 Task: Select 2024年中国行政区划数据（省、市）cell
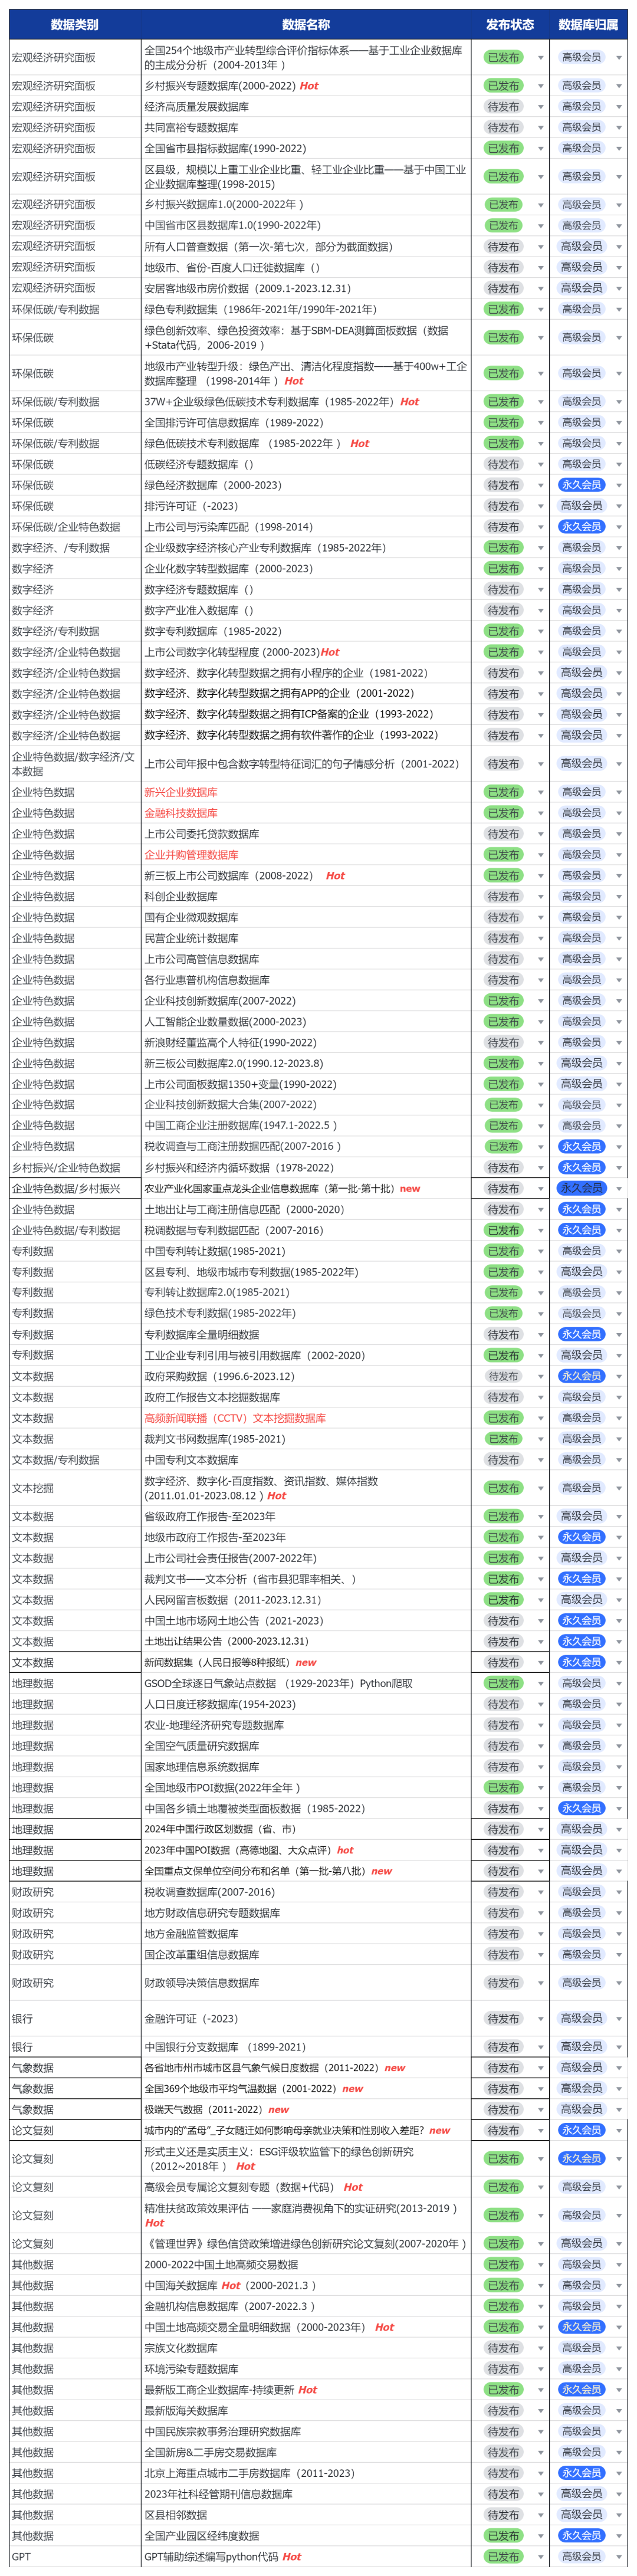point(306,1830)
